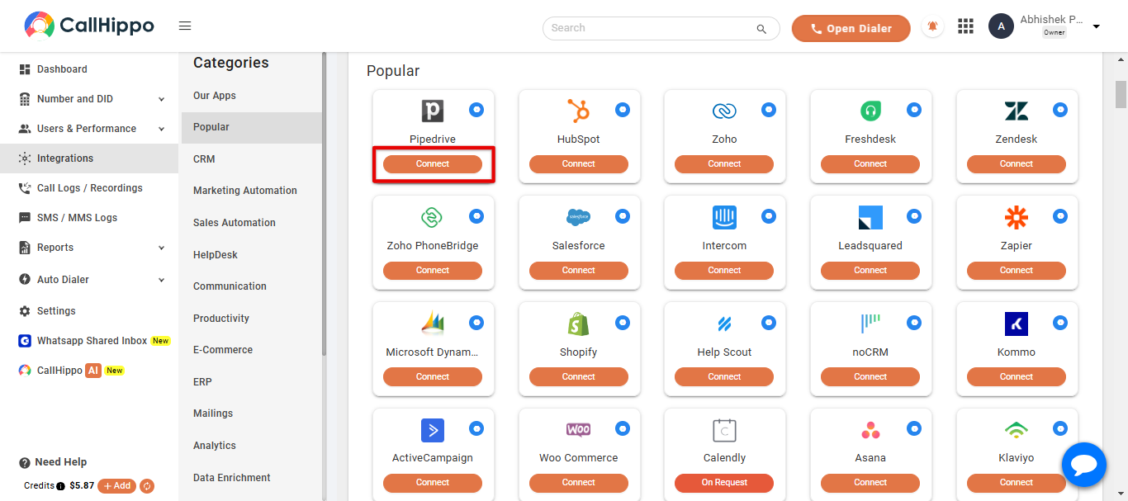Open the Need Help link

point(53,462)
